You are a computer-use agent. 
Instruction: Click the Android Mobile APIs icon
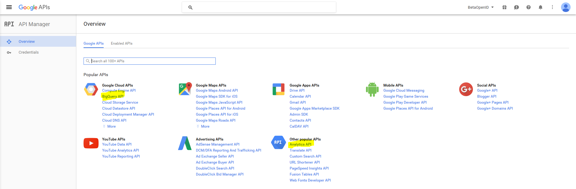[x=372, y=89]
